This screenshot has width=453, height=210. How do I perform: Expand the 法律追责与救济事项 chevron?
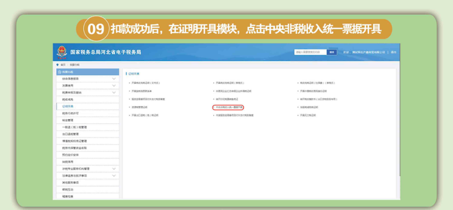[x=114, y=176]
